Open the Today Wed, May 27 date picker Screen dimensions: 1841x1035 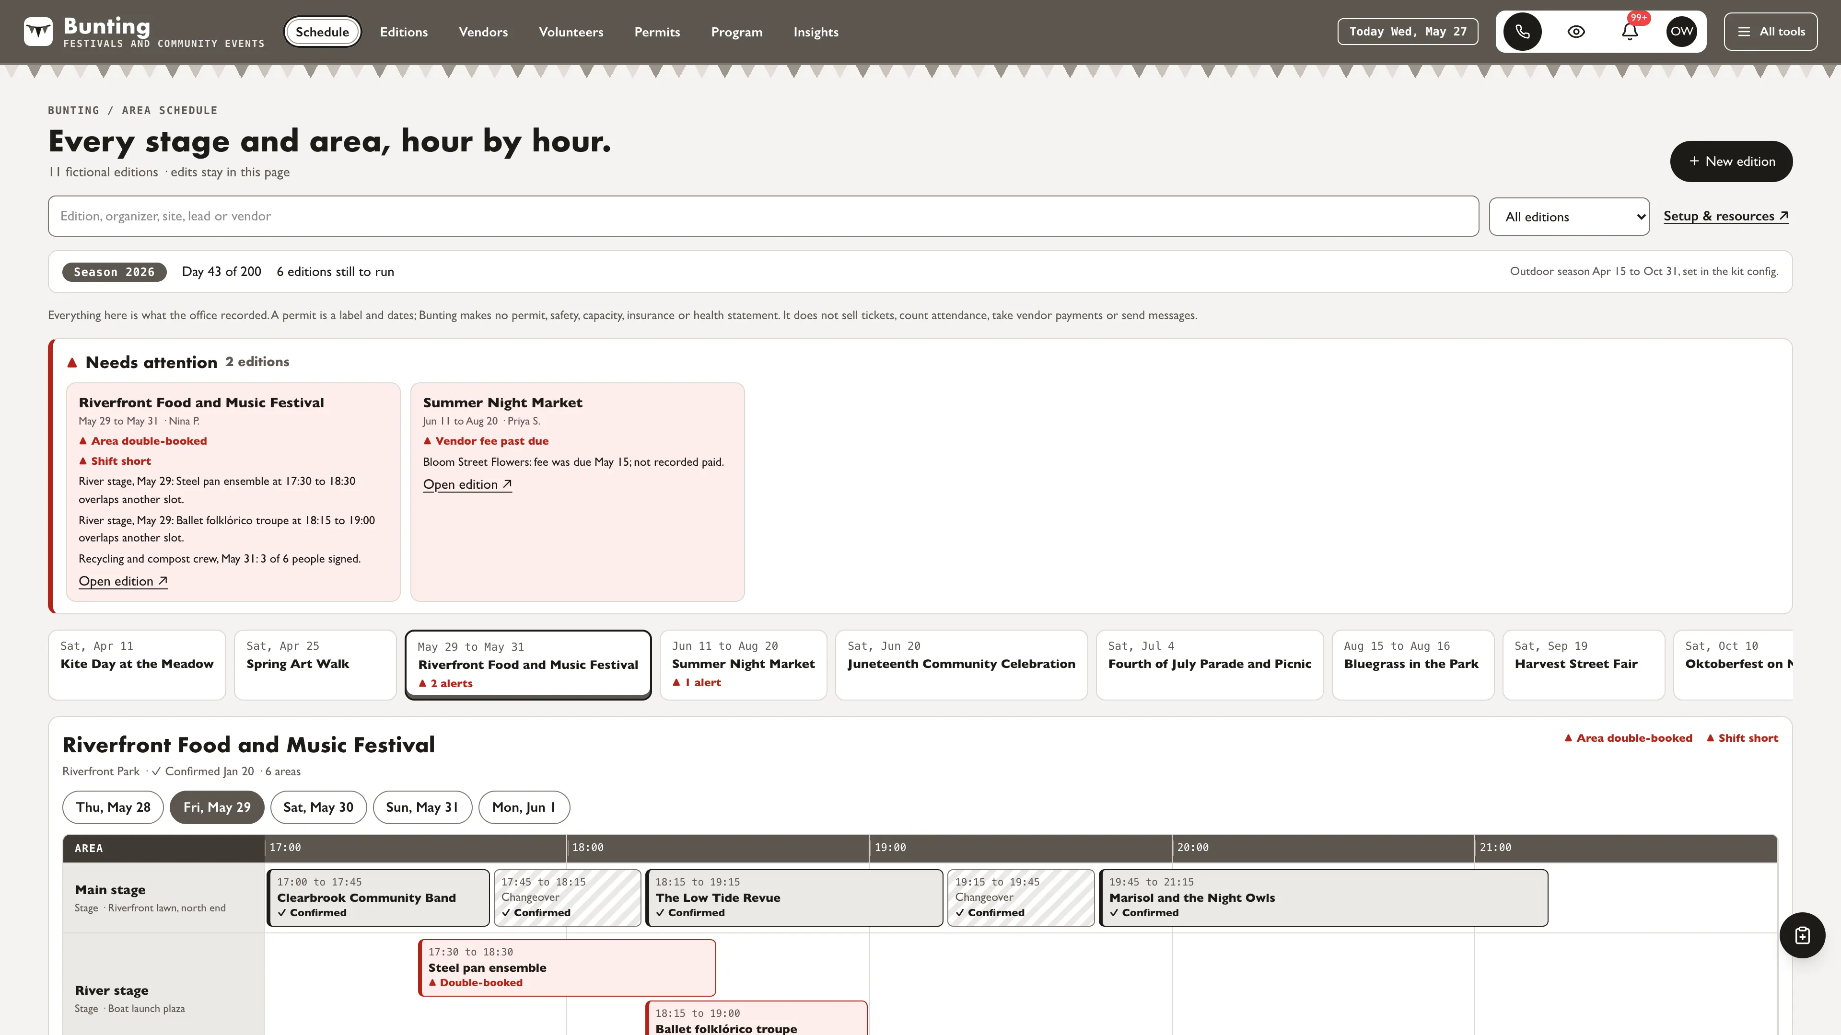point(1407,32)
